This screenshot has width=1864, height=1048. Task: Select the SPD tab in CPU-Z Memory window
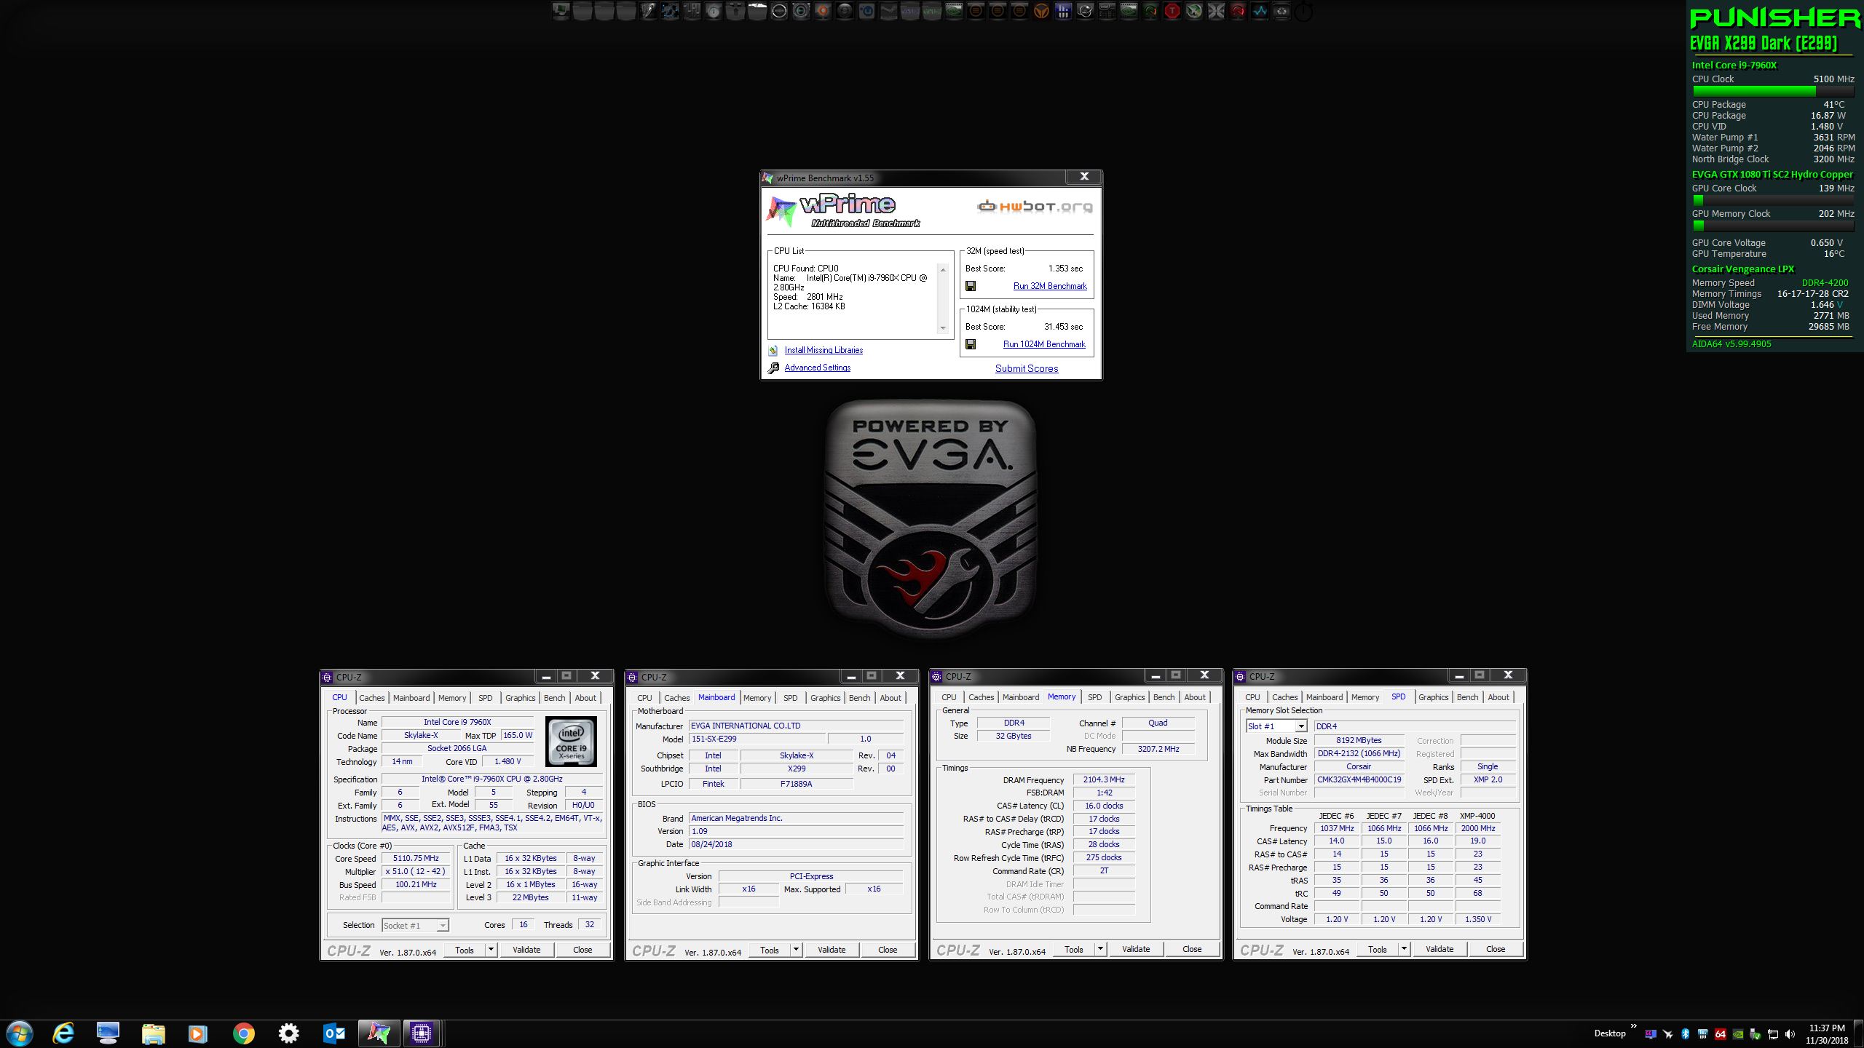tap(1094, 697)
